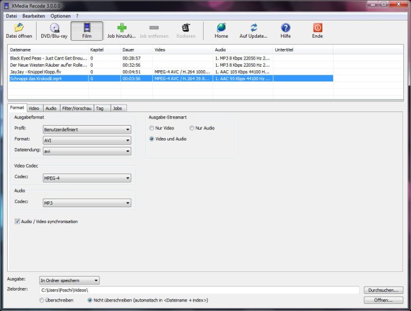Add job with green plus icon
411x311 pixels.
click(122, 28)
